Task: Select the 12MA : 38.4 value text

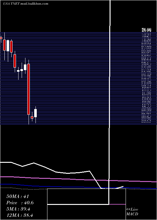Action: click(x=19, y=215)
